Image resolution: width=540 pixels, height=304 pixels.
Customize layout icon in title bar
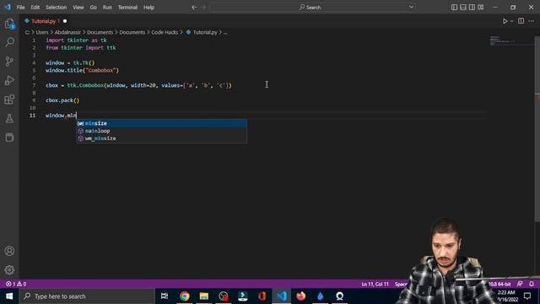(x=481, y=8)
